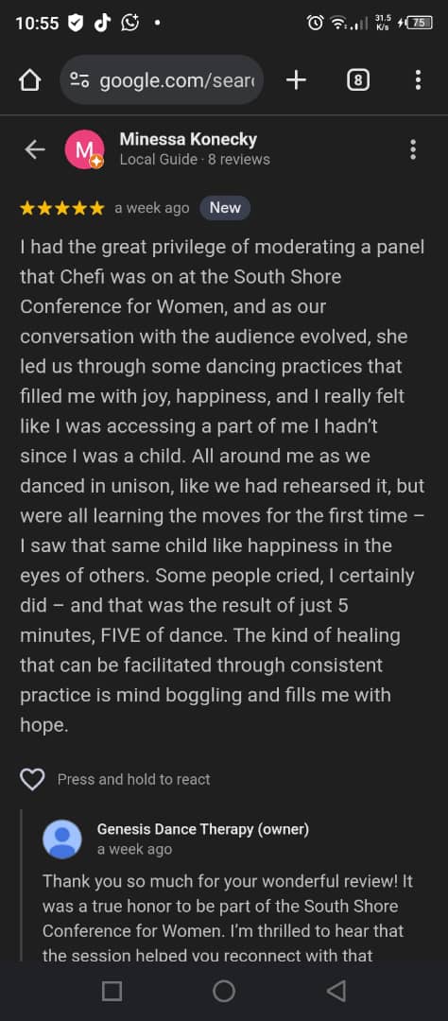Open Chrome three-dot overflow menu
Image resolution: width=448 pixels, height=1021 pixels.
pos(418,80)
